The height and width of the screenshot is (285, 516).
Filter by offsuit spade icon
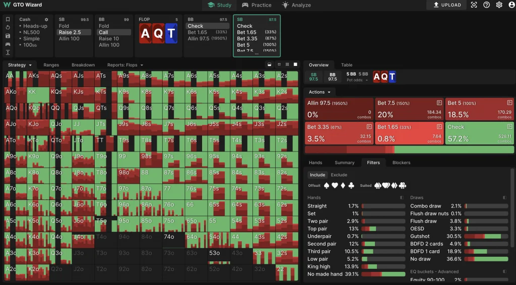click(326, 186)
